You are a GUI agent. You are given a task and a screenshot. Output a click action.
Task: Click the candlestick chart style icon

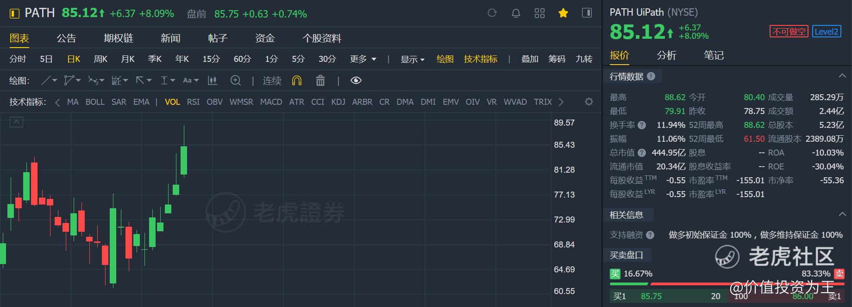(213, 80)
